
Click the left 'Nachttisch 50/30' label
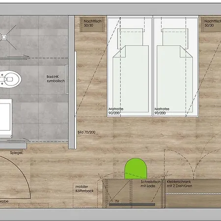pos(93,23)
